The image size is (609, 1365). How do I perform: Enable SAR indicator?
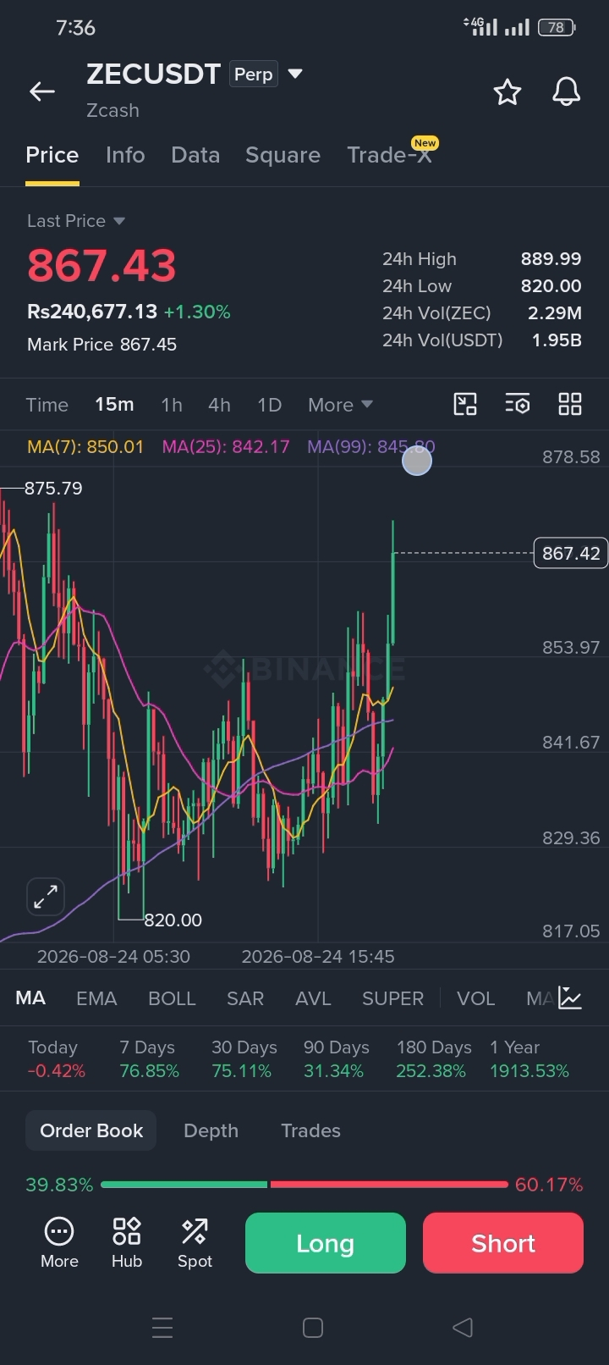(x=245, y=998)
